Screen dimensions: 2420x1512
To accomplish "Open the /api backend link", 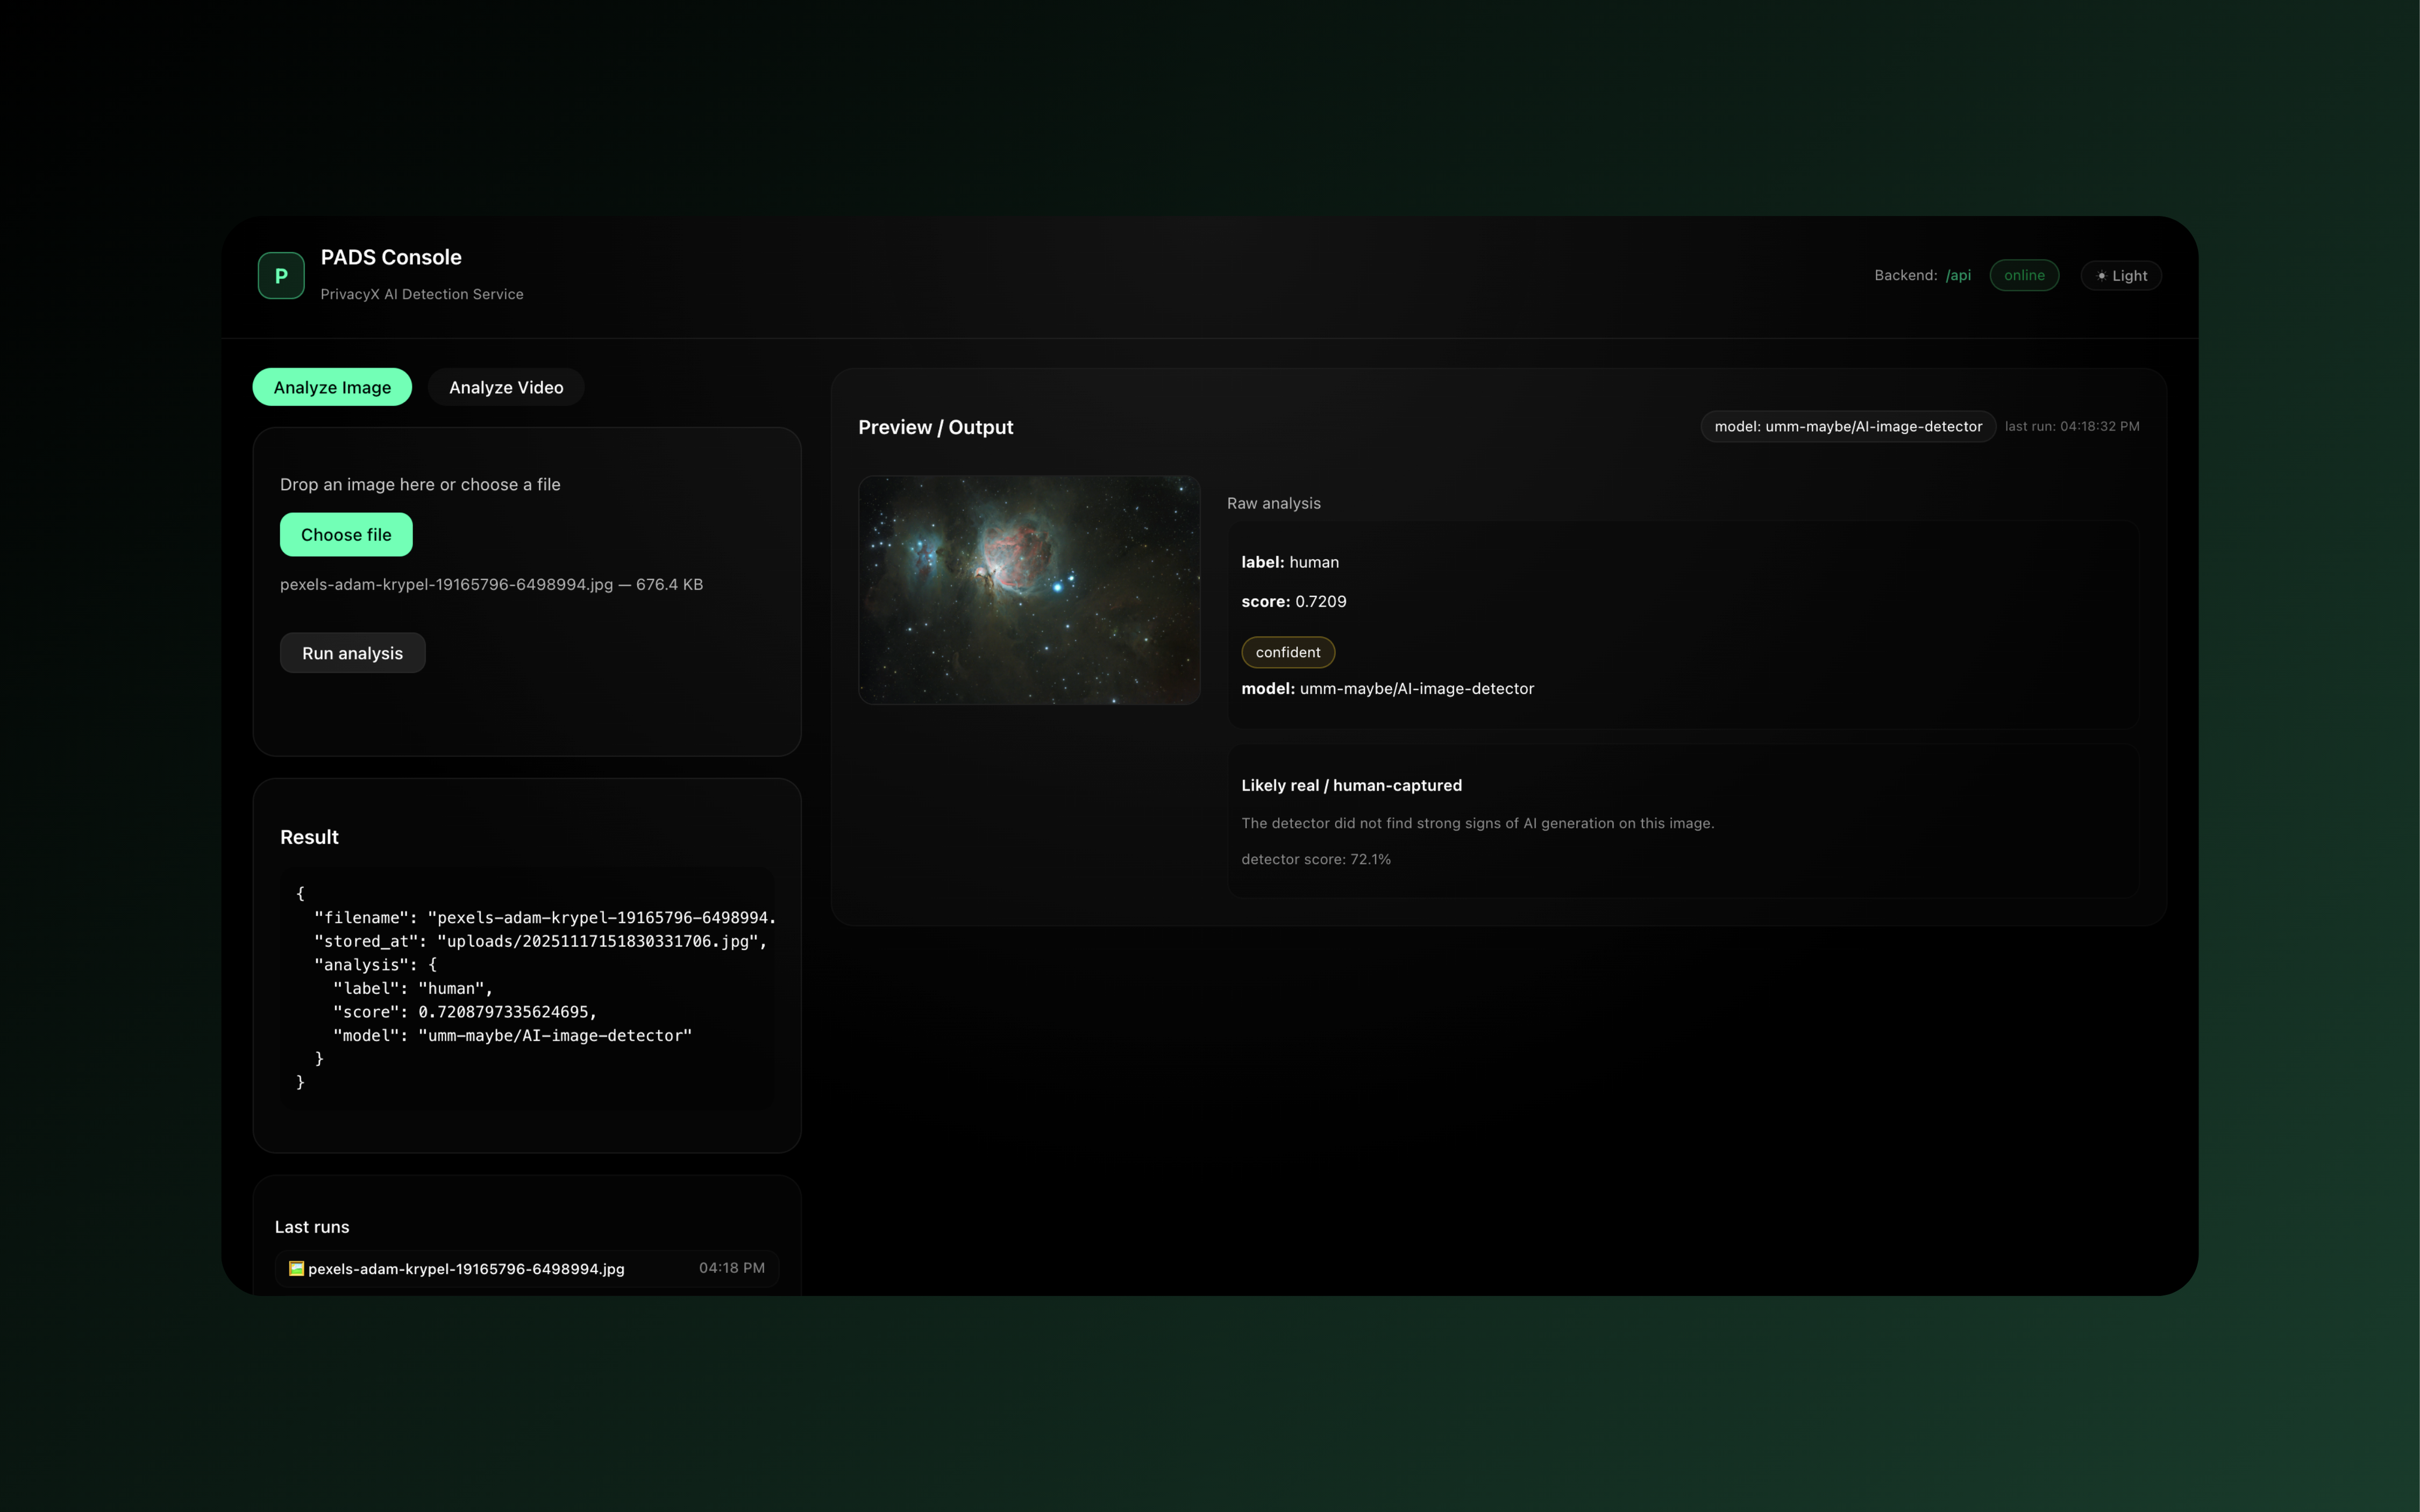I will tap(1958, 275).
